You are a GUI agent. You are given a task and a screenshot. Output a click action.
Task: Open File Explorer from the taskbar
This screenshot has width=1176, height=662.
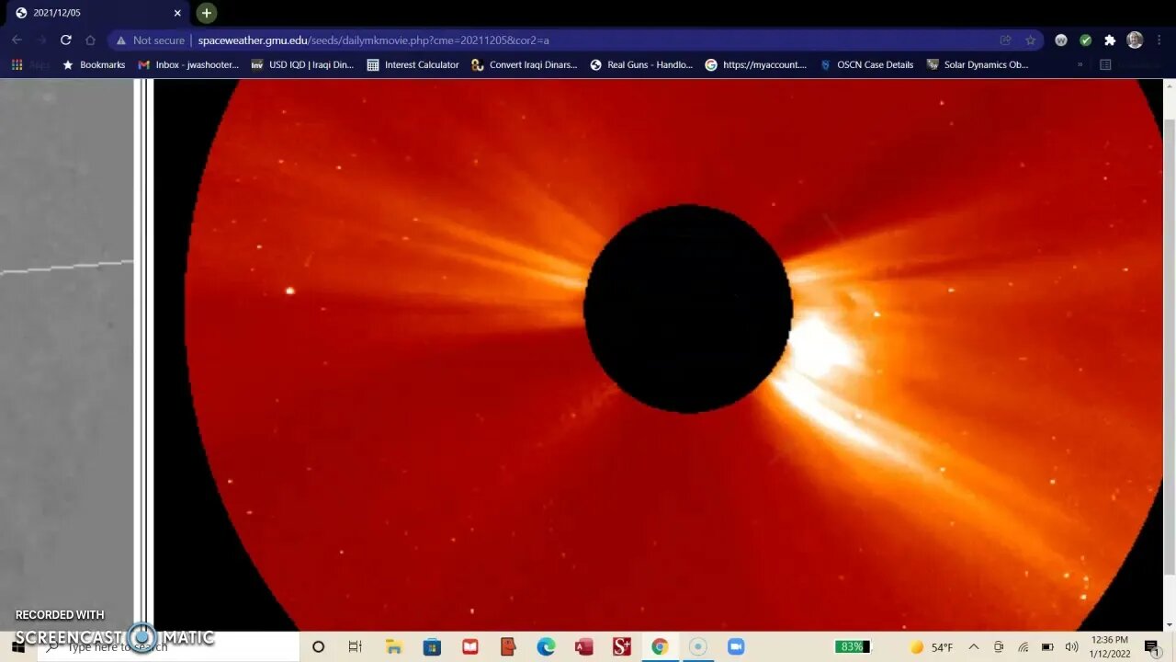click(x=393, y=647)
